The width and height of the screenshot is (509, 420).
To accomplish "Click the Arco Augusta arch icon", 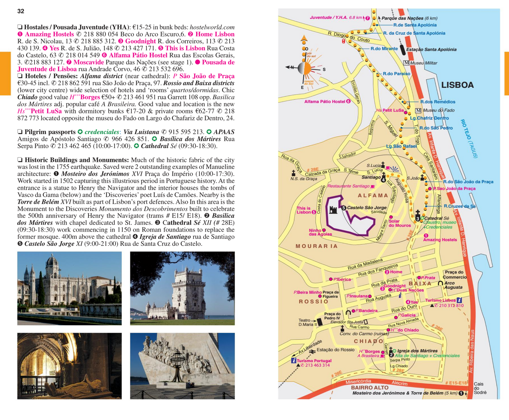I will [440, 283].
